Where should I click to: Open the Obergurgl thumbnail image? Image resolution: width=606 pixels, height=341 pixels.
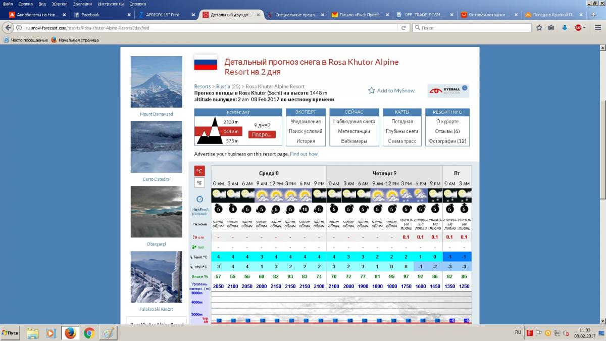(x=156, y=212)
